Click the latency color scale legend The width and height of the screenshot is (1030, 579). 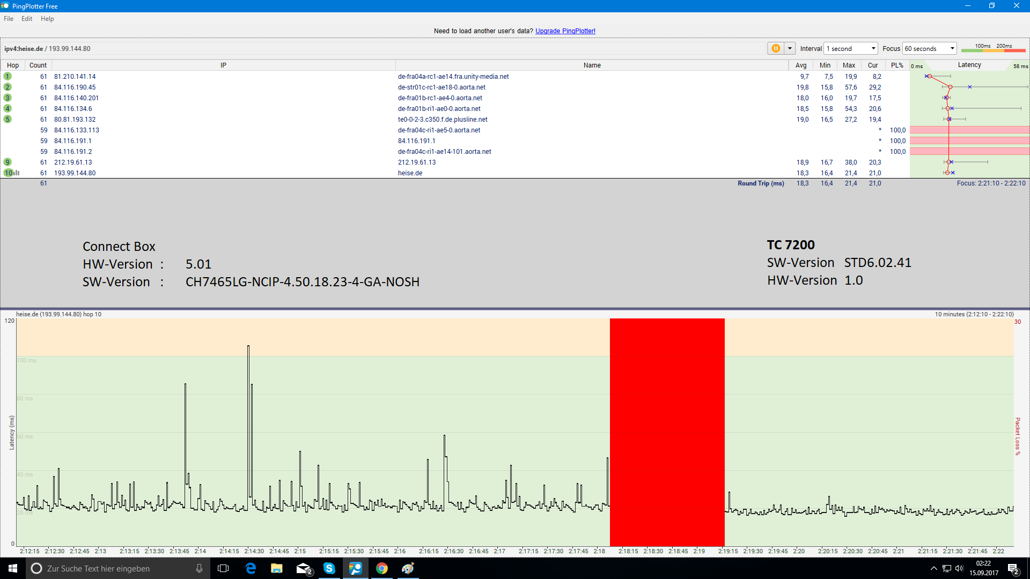pyautogui.click(x=993, y=48)
